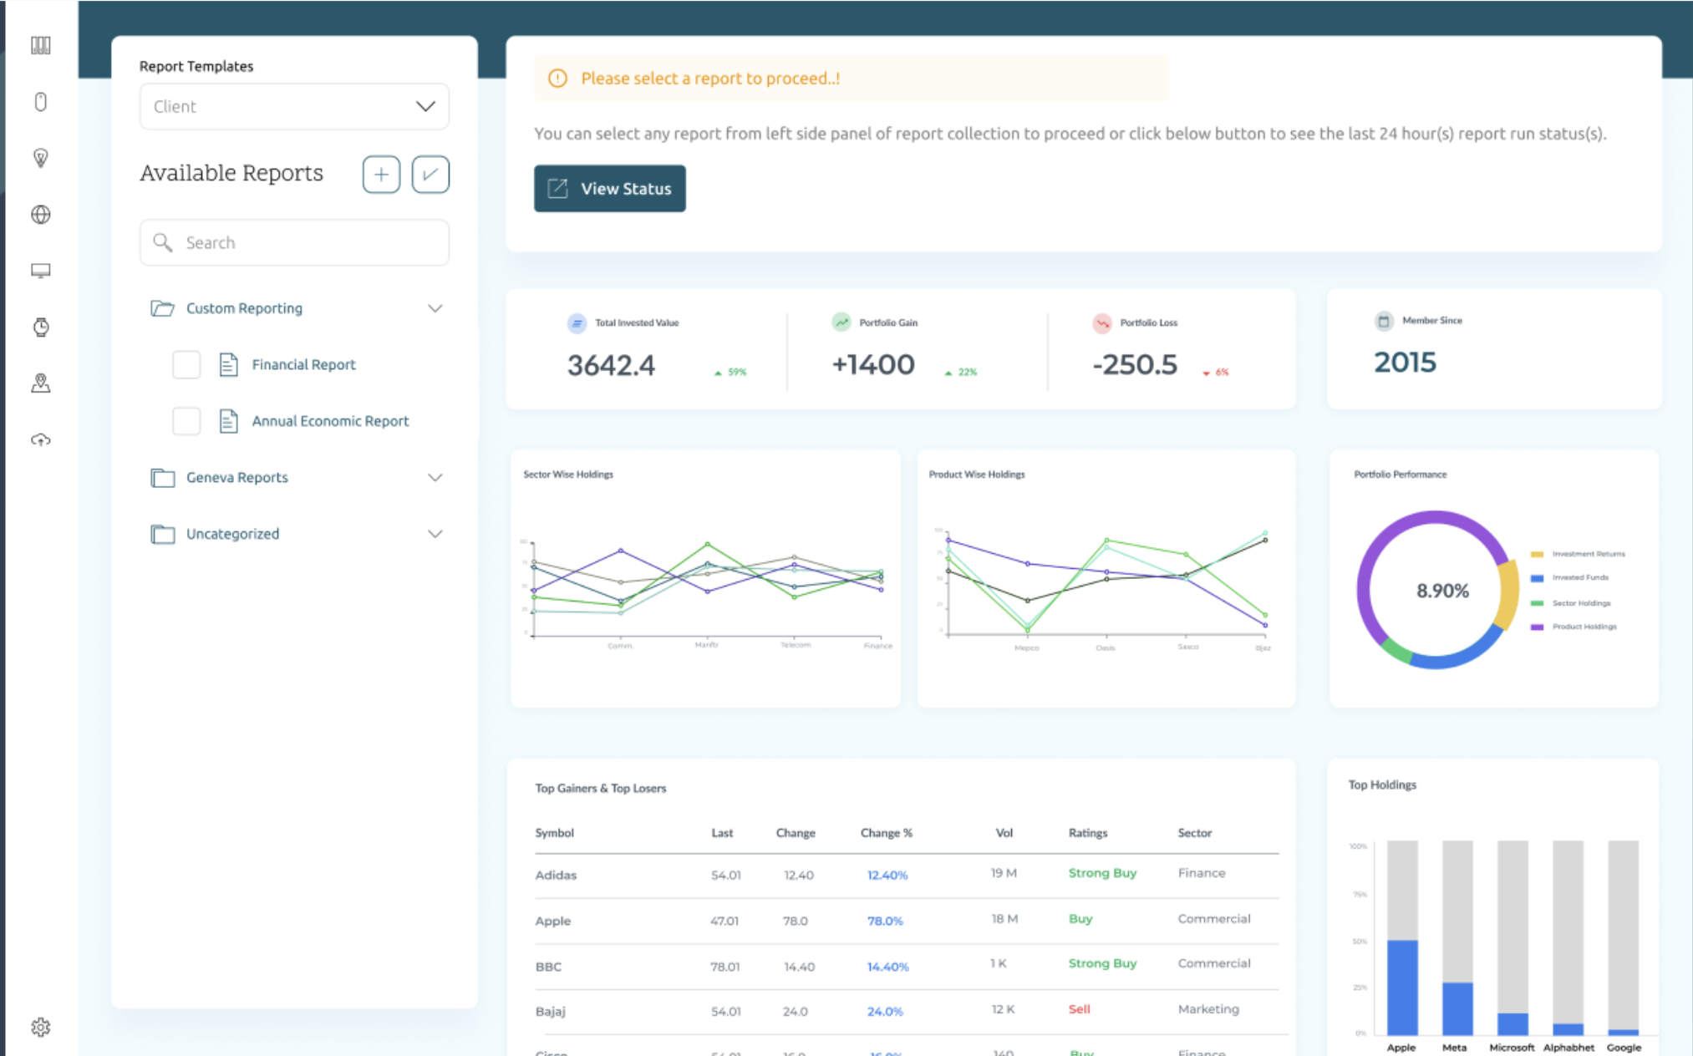Select the Financial Report item
This screenshot has width=1693, height=1056.
pyautogui.click(x=303, y=365)
